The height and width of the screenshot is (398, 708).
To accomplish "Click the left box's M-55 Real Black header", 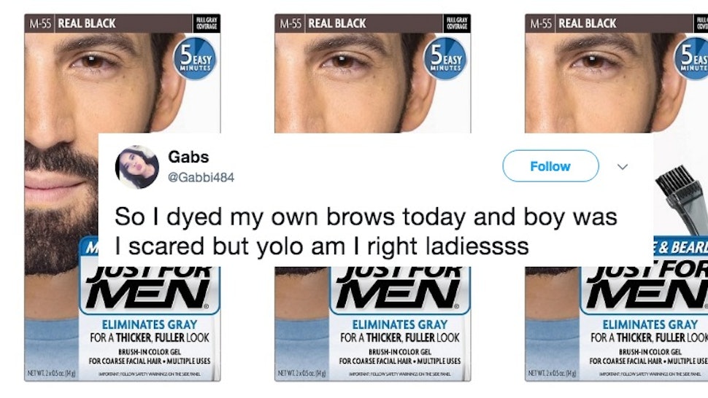I will coord(73,23).
